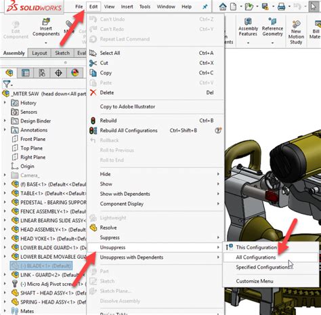Open the Help menu
This screenshot has width=321, height=315.
pyautogui.click(x=186, y=7)
